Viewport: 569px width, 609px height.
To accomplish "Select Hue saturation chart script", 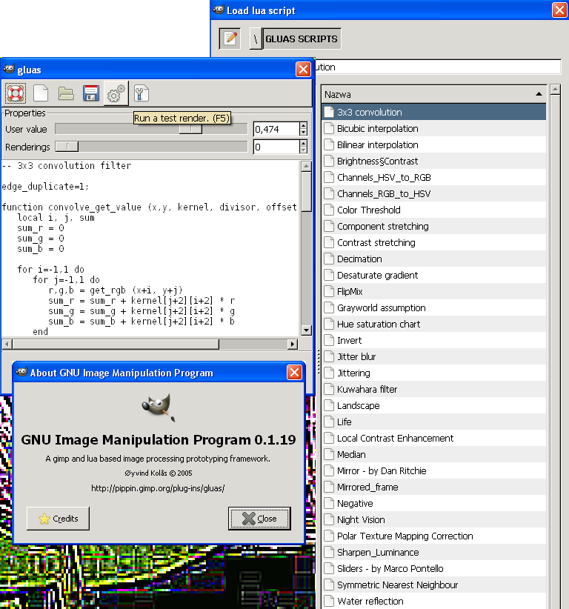I will (433, 325).
